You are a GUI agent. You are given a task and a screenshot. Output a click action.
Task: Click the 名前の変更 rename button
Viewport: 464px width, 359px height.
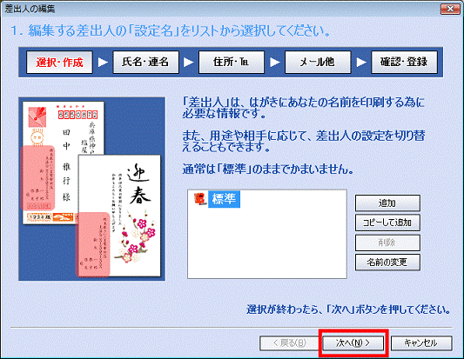pos(387,263)
